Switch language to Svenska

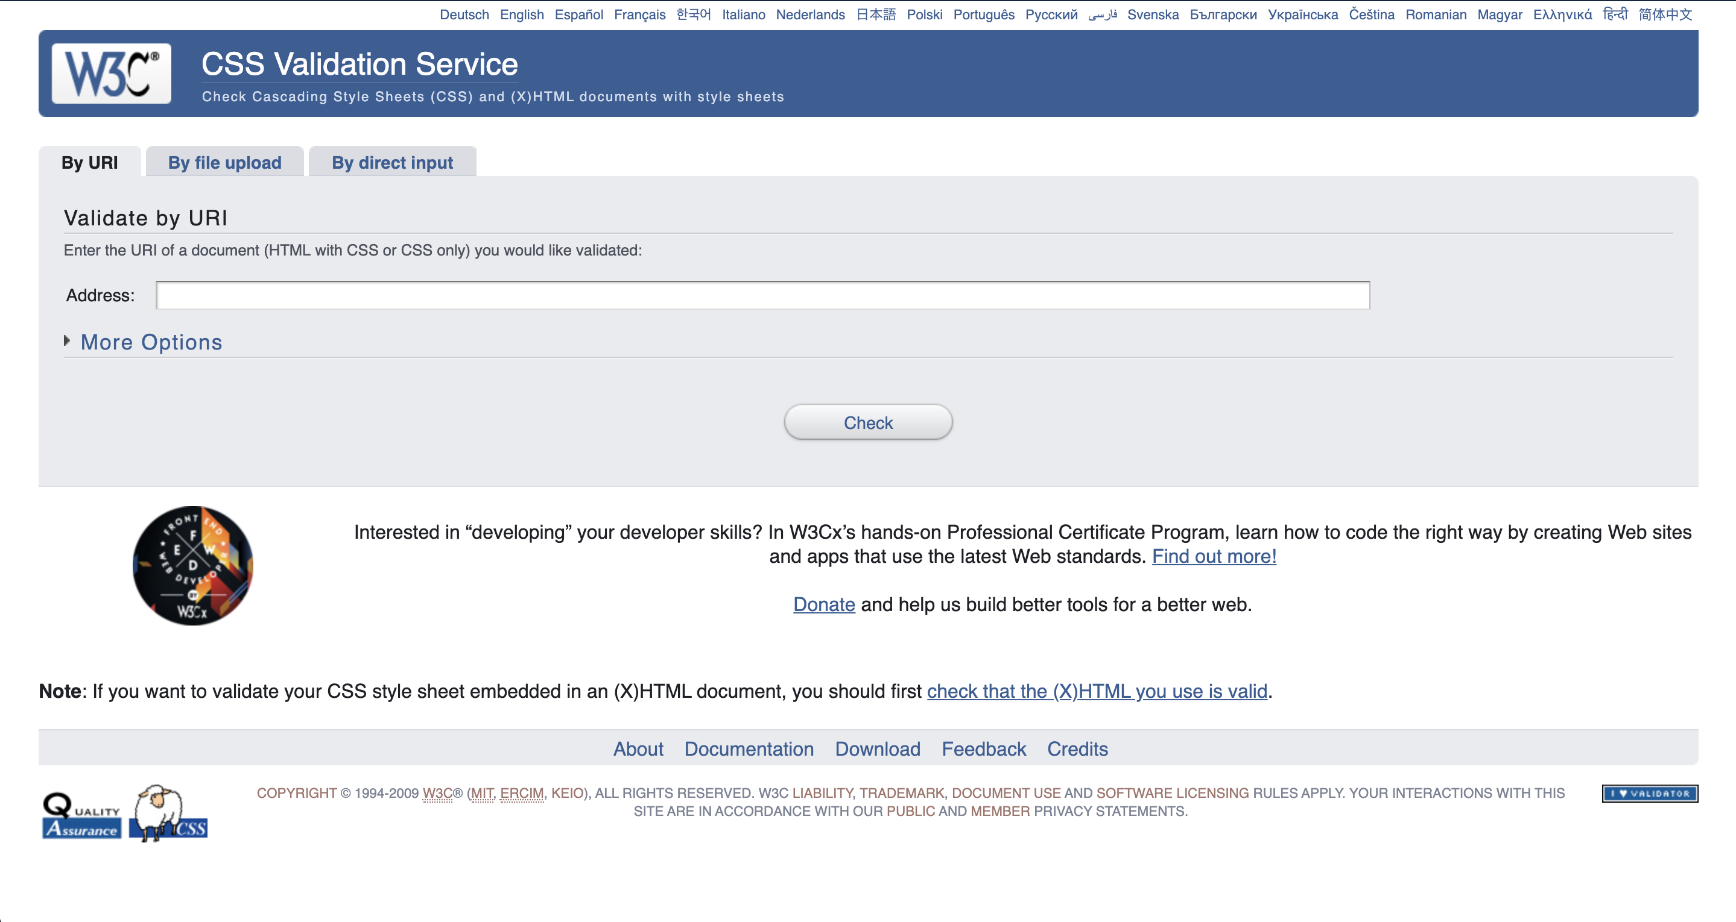click(1152, 15)
